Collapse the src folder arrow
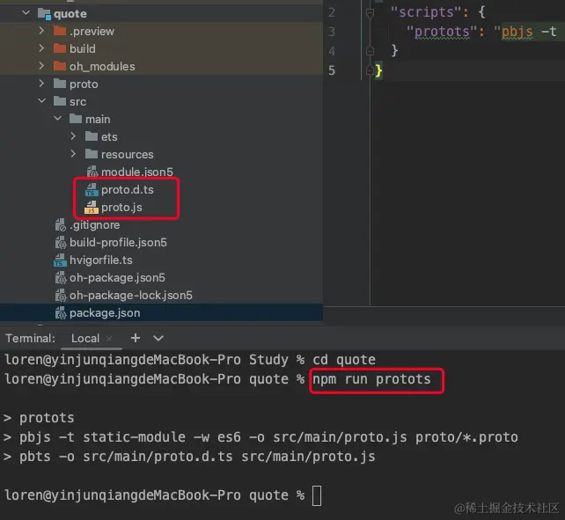This screenshot has width=565, height=520. (x=41, y=101)
